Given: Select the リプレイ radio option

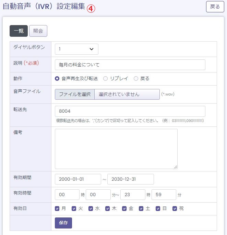Looking at the screenshot, I should (x=106, y=79).
